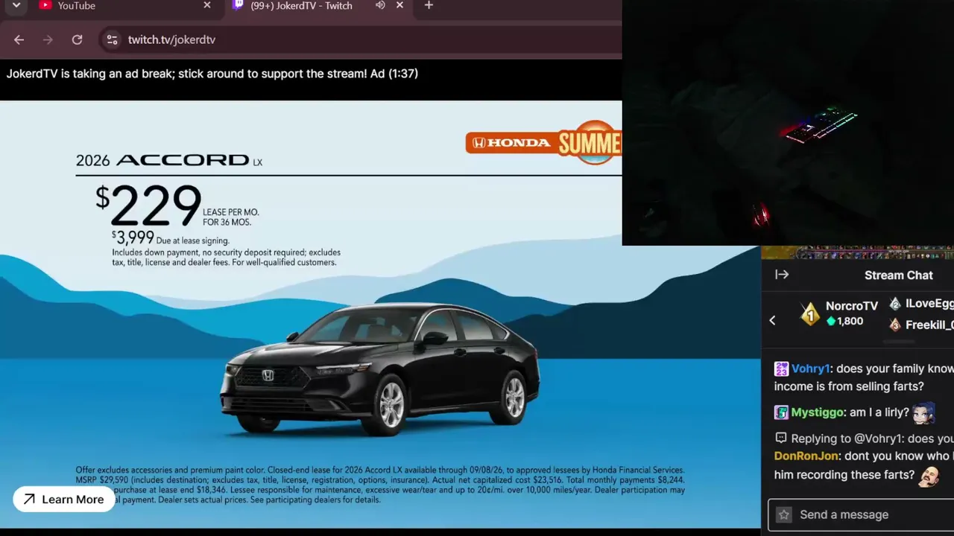Click the emote after "recording these farts?"
Viewport: 954px width, 536px height.
pos(929,476)
